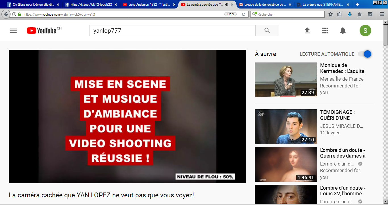This screenshot has width=388, height=205.
Task: Open TÉMOIGNAGE : GUÉRI D'UNE title link
Action: point(337,115)
